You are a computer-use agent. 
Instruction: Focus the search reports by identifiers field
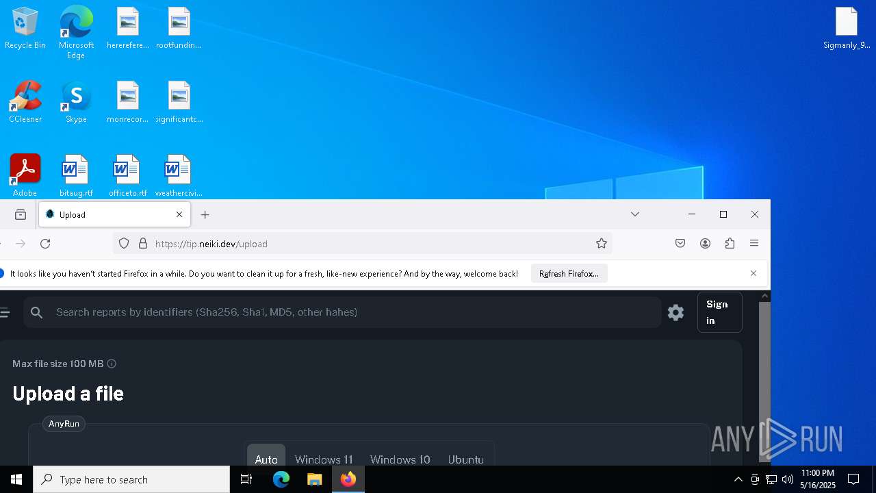pyautogui.click(x=343, y=312)
